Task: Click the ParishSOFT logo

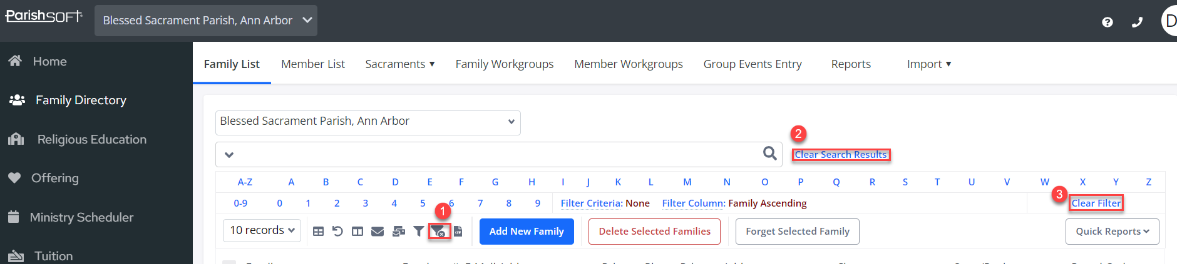Action: point(44,16)
